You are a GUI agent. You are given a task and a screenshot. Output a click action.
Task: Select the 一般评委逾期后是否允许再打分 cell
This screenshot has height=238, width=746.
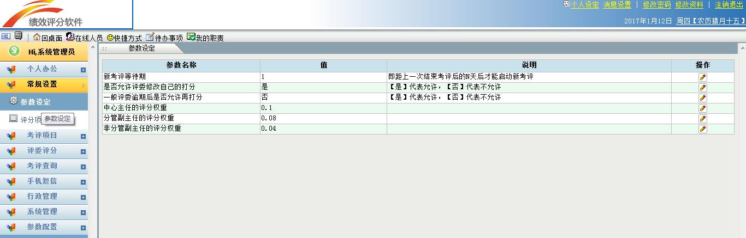[181, 97]
